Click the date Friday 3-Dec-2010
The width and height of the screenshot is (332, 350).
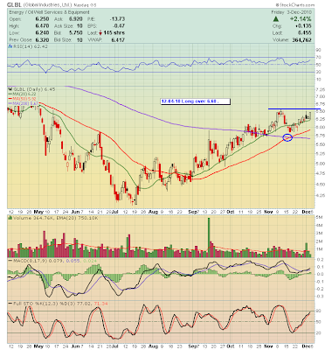(x=291, y=12)
